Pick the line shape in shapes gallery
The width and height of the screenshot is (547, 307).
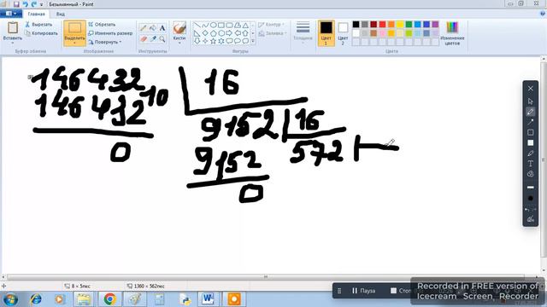point(197,25)
